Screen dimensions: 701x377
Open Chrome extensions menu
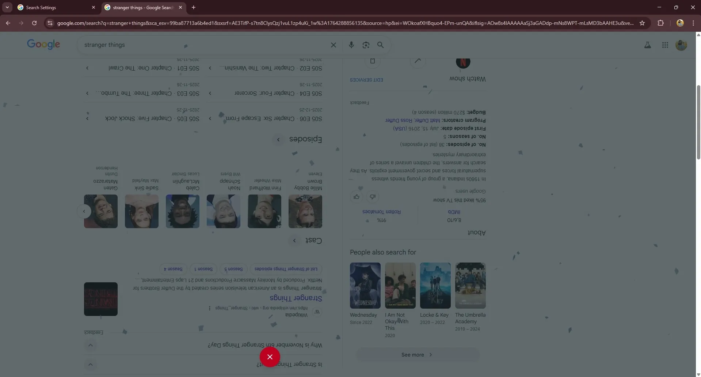pos(660,23)
